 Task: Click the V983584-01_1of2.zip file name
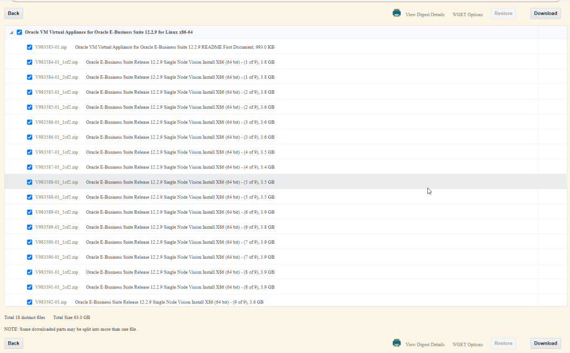56,62
